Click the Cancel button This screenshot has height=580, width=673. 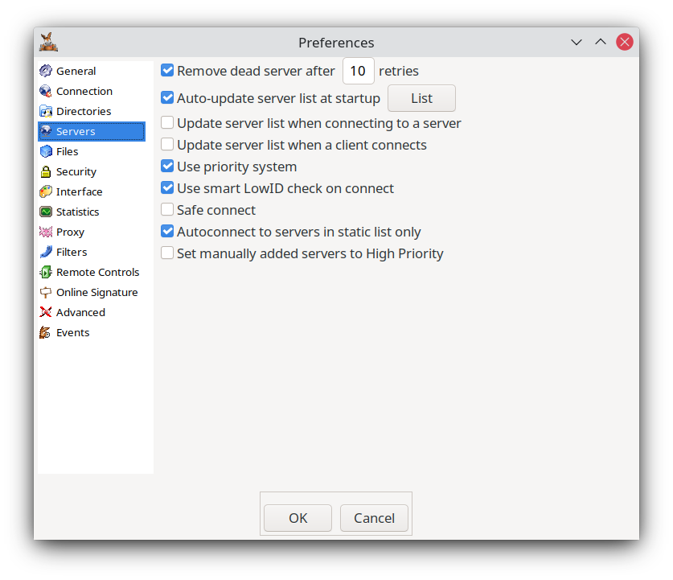pos(374,518)
